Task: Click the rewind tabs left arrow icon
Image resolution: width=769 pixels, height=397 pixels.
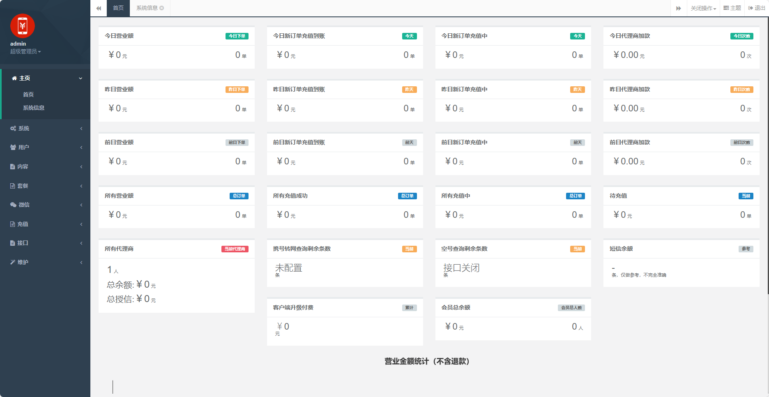Action: pos(99,8)
